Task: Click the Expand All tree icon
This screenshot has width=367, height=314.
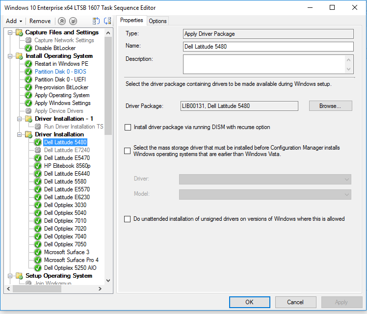Action: [x=96, y=21]
